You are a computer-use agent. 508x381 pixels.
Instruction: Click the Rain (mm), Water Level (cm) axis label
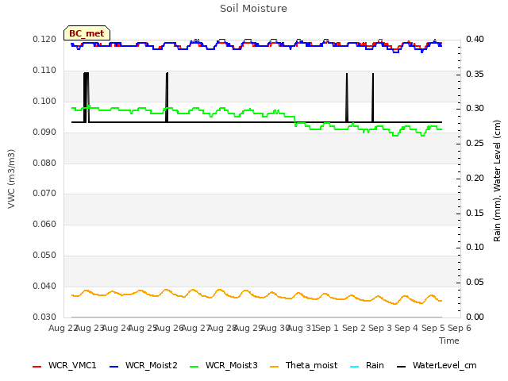497,181
